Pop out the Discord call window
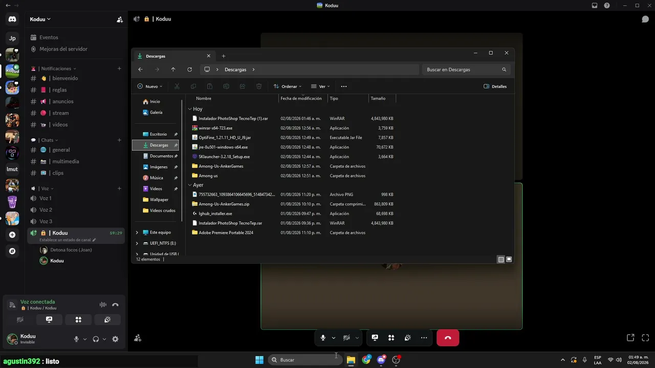655x368 pixels. pyautogui.click(x=630, y=337)
